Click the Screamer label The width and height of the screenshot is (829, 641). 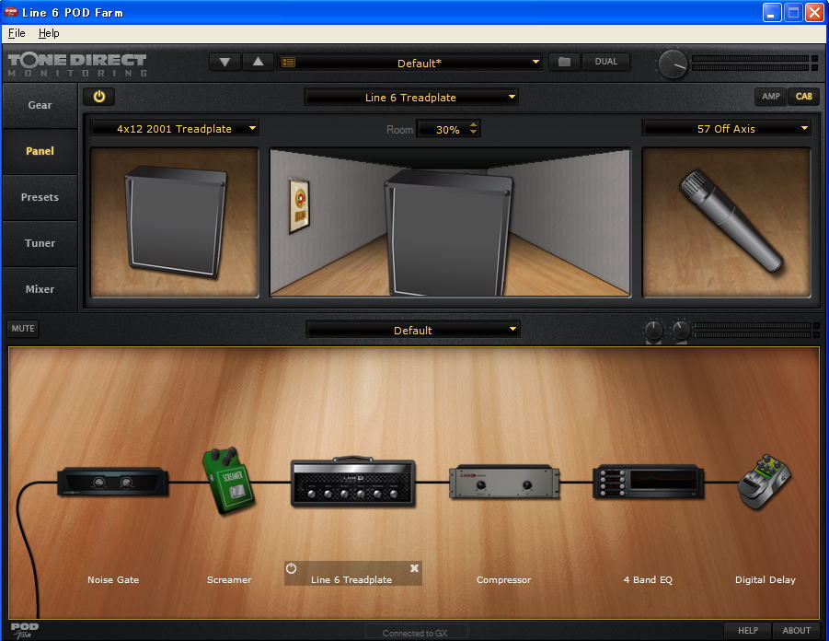pos(229,579)
